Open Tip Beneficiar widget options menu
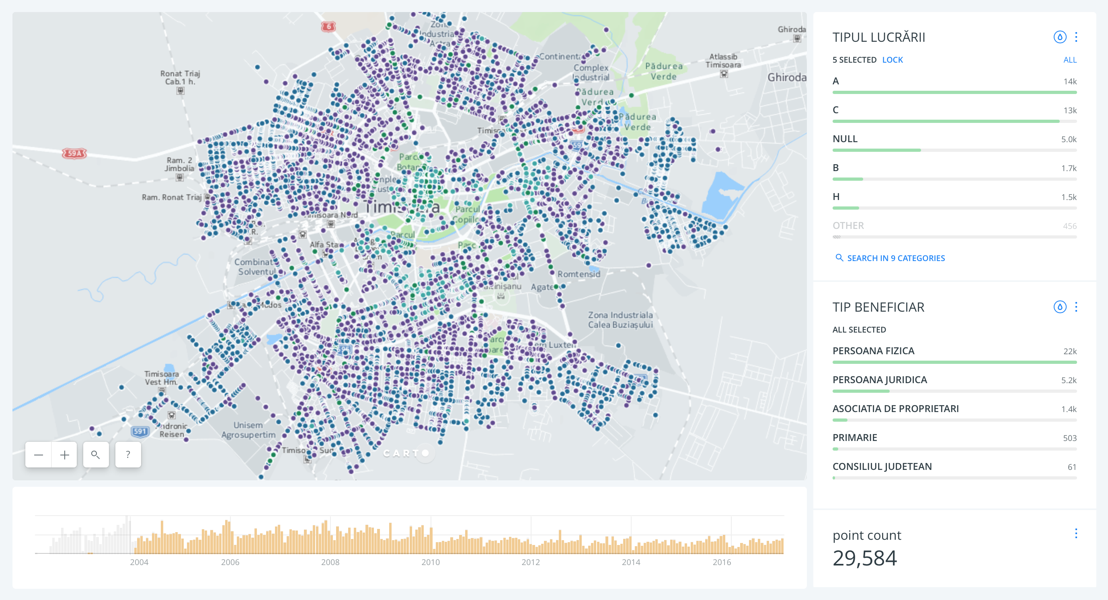This screenshot has width=1108, height=600. pos(1076,307)
